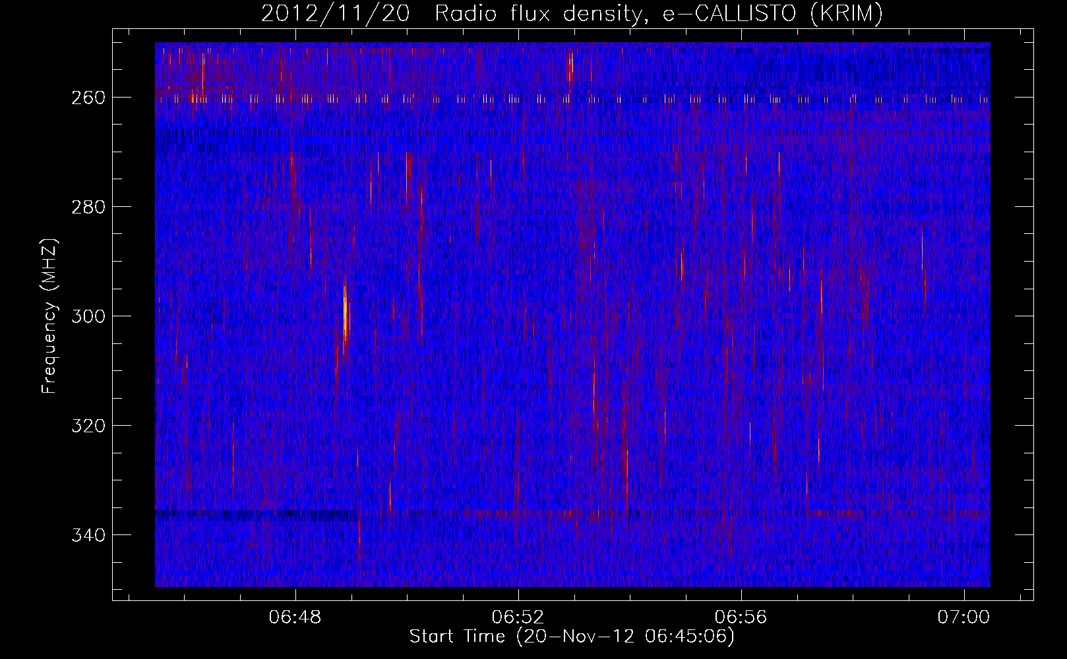
Task: Click the 06:56 time tick label
Action: pos(741,617)
